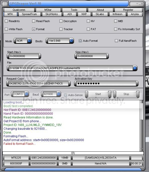Click the 'Project ID: N88_LLNUMLD' log line
The width and height of the screenshot is (149, 172).
tap(33, 125)
